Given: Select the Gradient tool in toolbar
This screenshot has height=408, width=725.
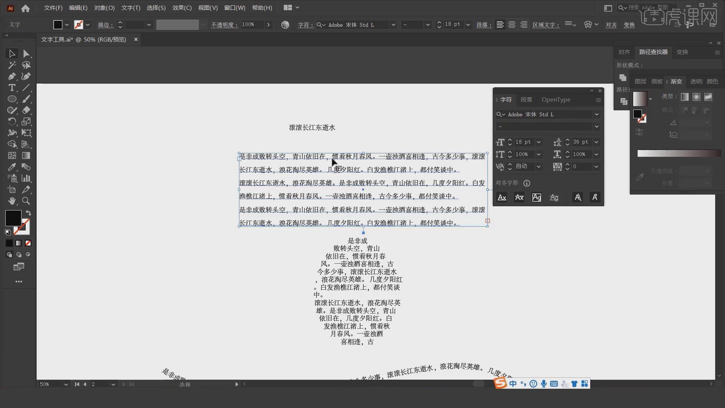Looking at the screenshot, I should point(26,156).
